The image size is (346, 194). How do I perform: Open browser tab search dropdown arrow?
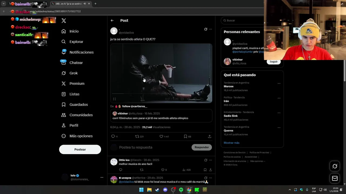(4, 4)
